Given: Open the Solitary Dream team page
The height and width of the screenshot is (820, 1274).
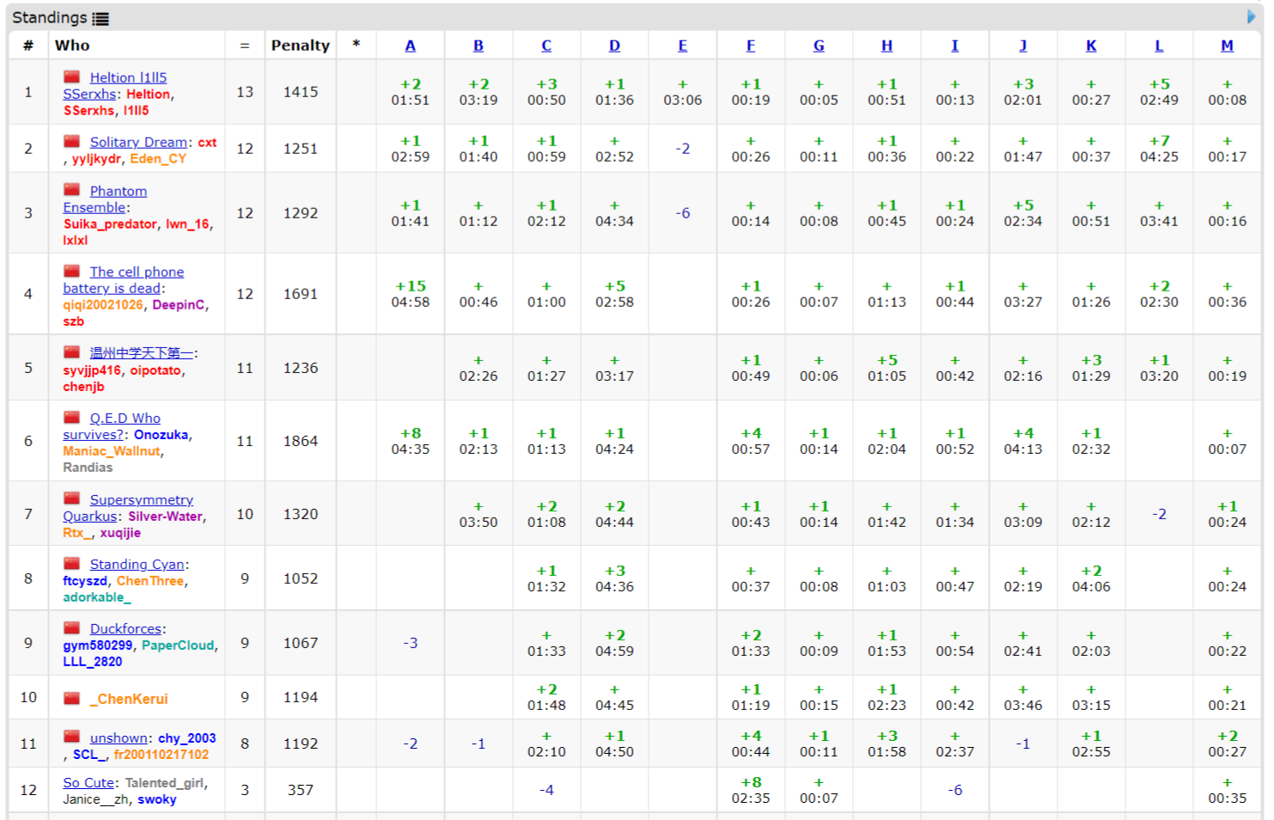Looking at the screenshot, I should point(138,142).
